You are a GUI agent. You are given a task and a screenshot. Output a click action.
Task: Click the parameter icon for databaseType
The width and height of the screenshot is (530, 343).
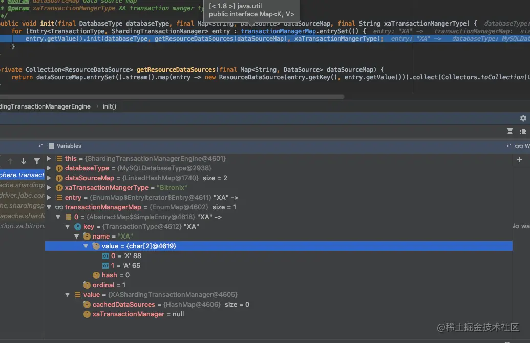(x=59, y=168)
